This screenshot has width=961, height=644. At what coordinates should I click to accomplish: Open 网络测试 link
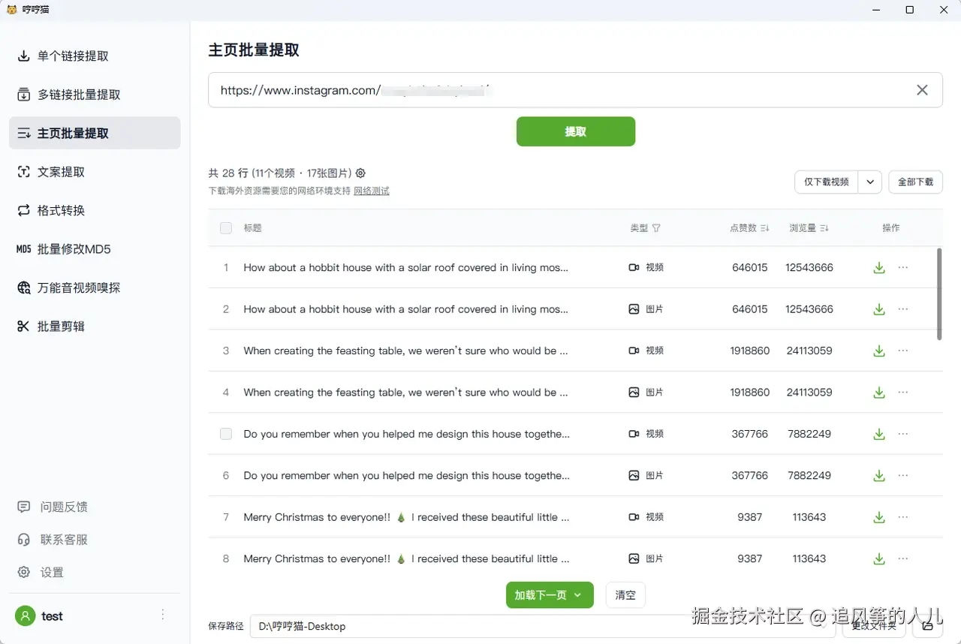point(372,191)
